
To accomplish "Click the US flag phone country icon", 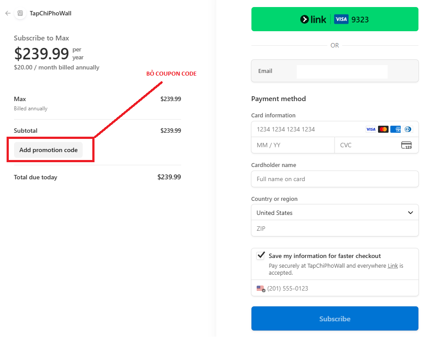I will click(x=261, y=289).
